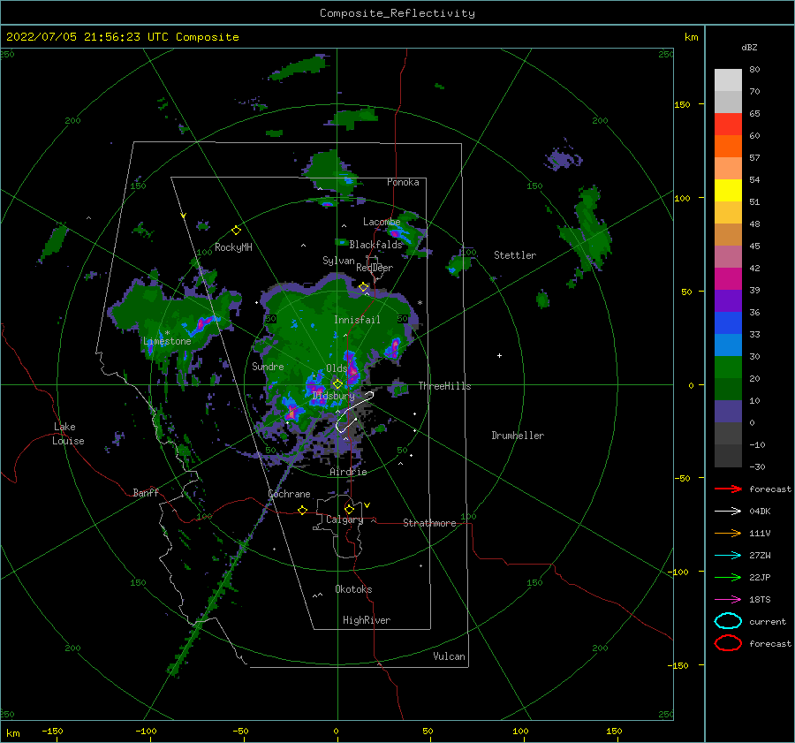
Task: Click the yellow diamond marker under Cochrane
Action: (303, 510)
